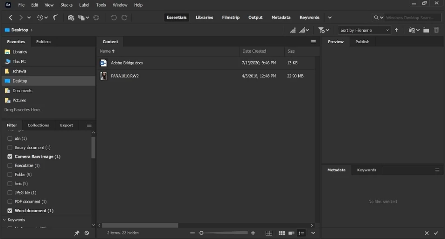
Task: Open the recent files clock icon
Action: [40, 18]
